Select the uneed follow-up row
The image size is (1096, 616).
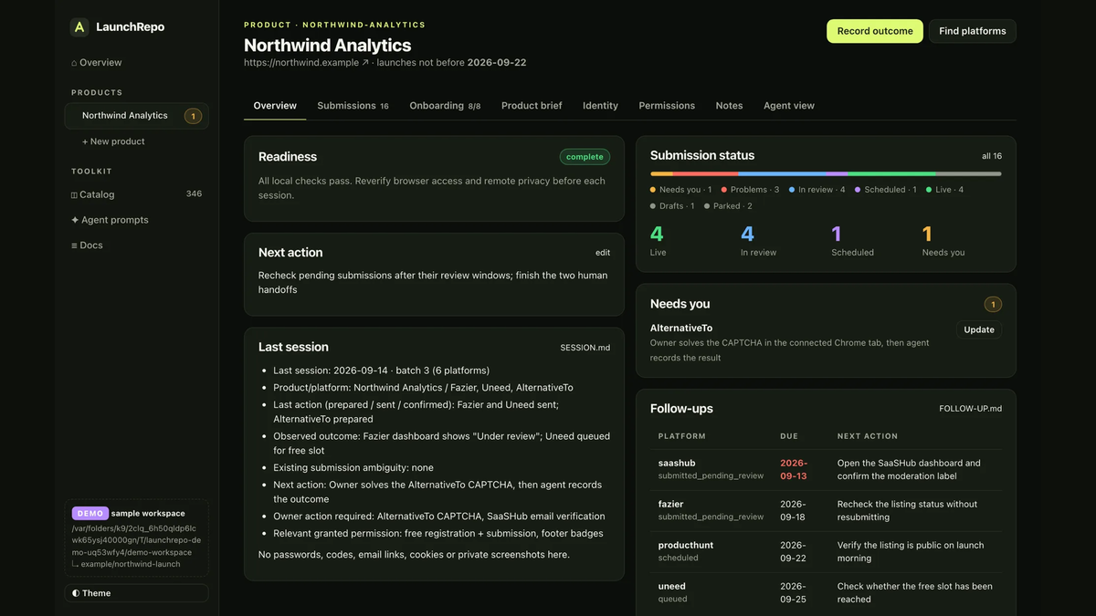826,592
